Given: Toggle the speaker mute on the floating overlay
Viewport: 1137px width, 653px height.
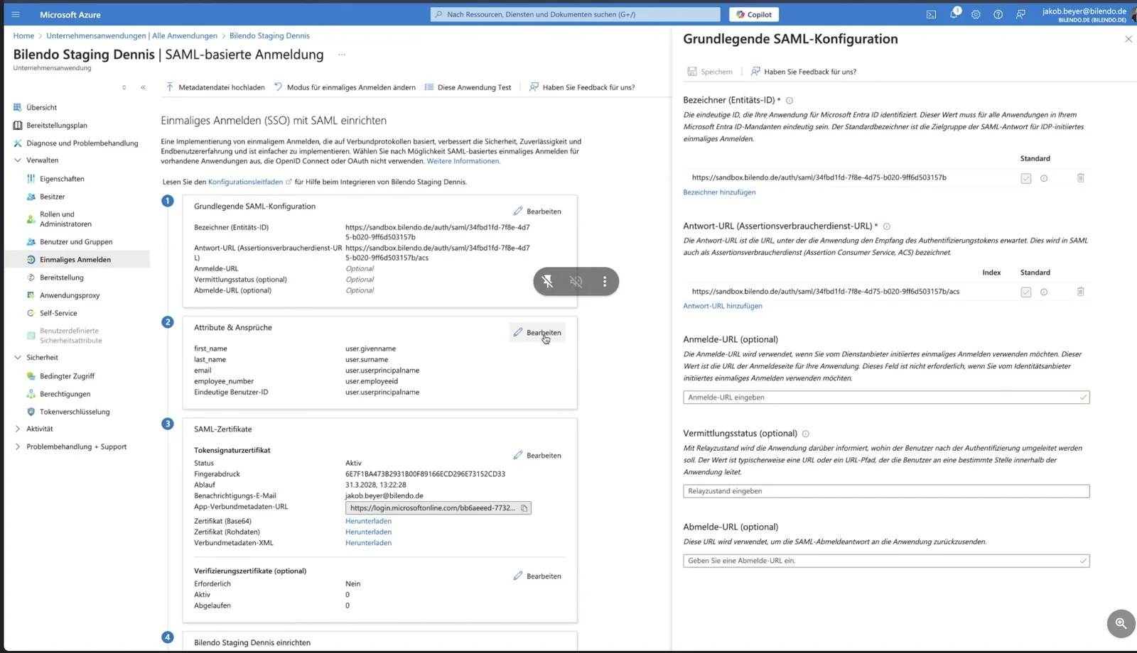Looking at the screenshot, I should coord(576,282).
